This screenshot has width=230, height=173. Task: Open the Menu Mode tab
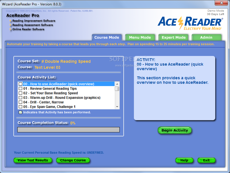point(140,37)
